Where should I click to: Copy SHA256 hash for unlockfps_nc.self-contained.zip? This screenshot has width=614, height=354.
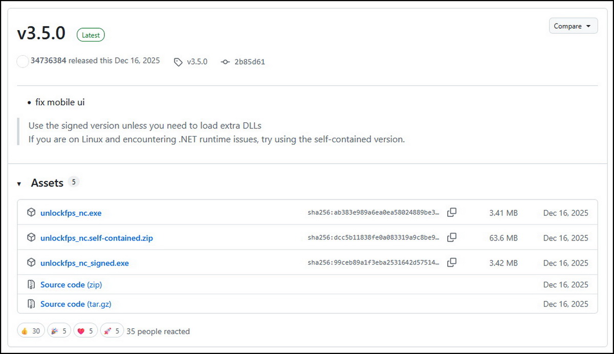[x=452, y=237]
